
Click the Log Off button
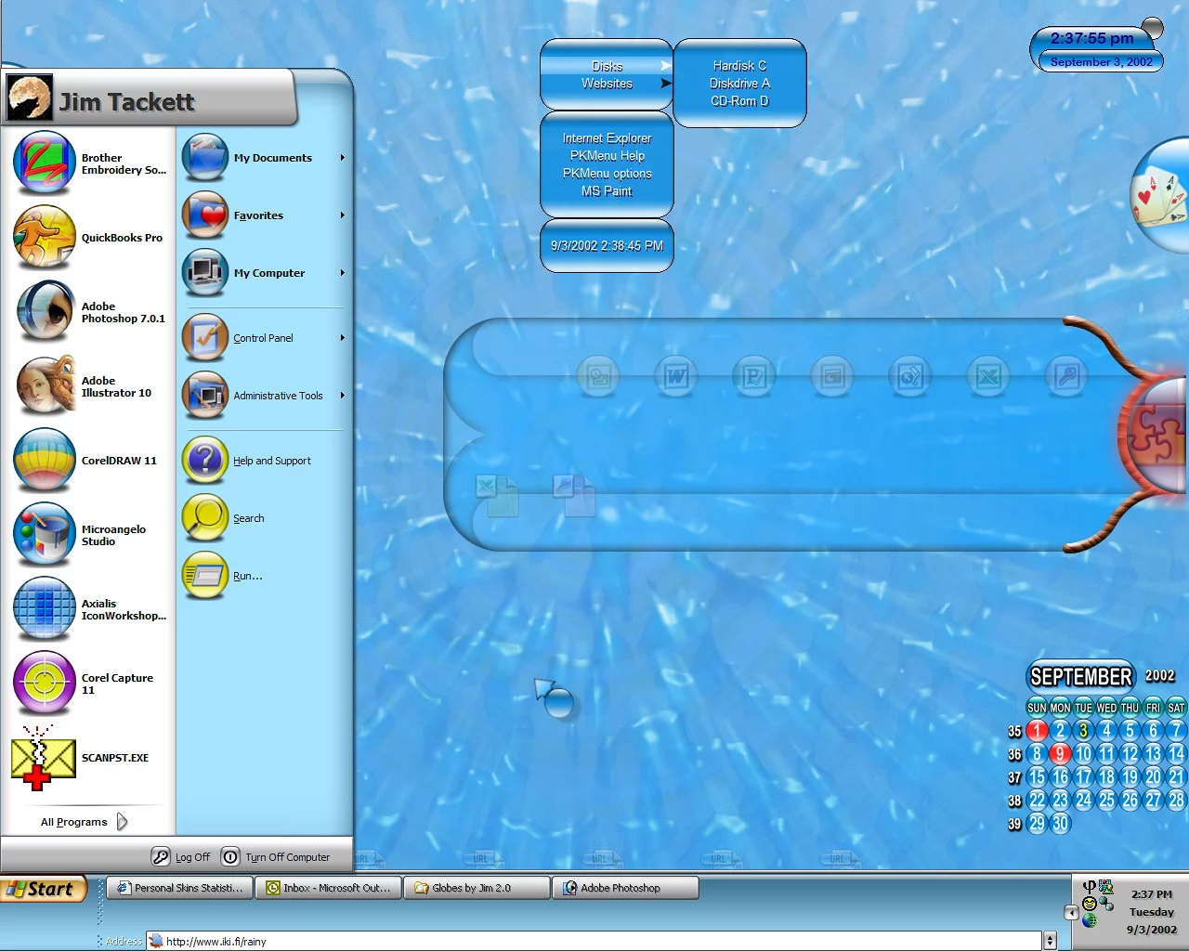[182, 857]
